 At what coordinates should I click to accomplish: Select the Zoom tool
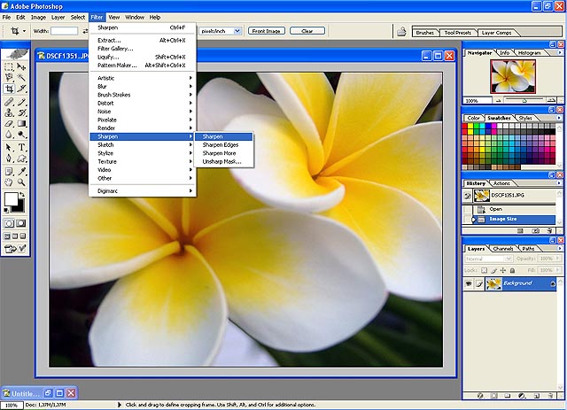21,182
